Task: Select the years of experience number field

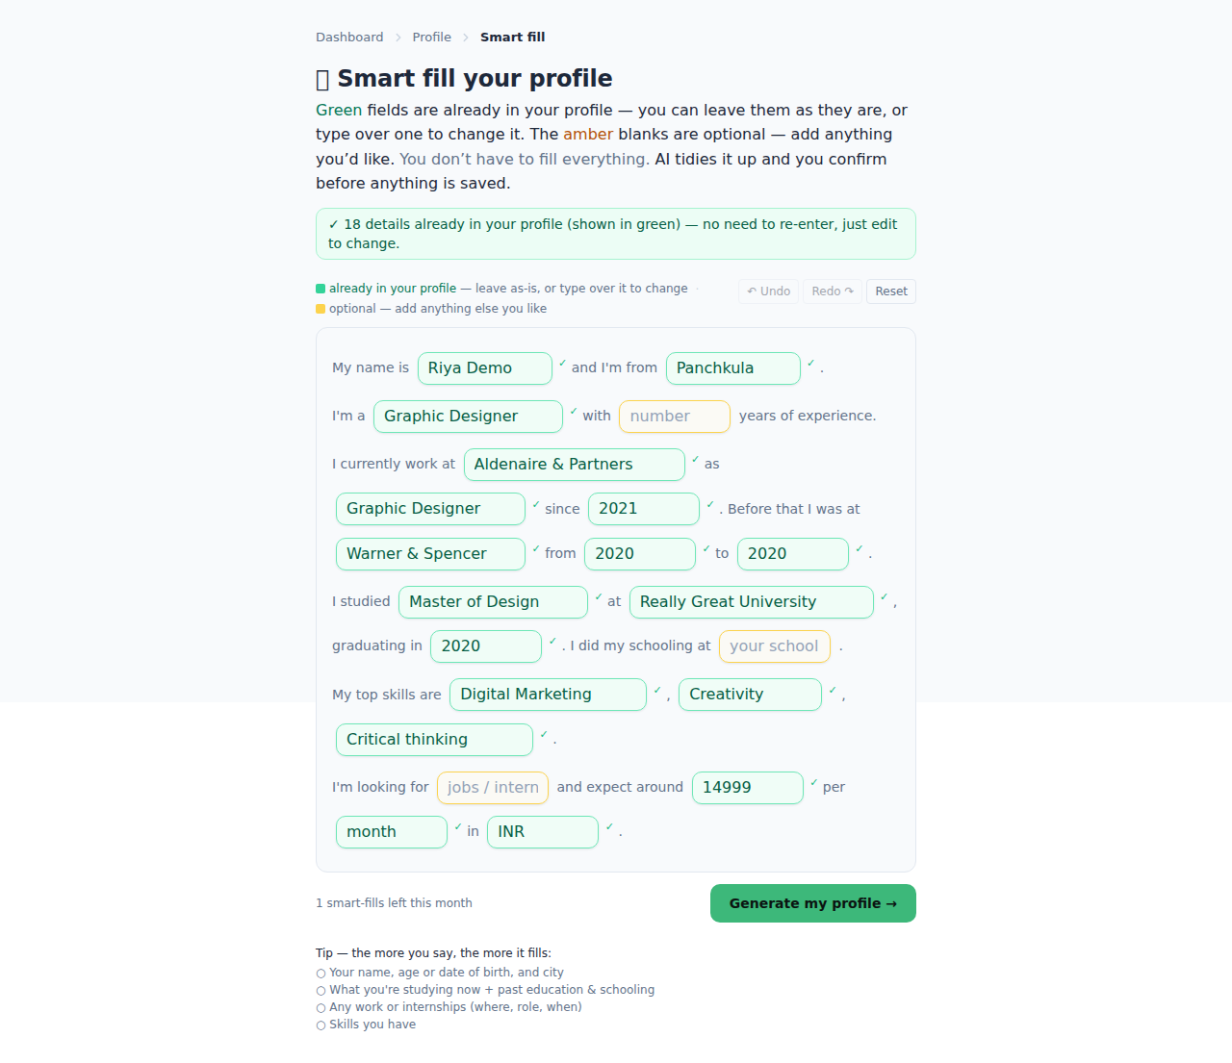Action: (675, 417)
